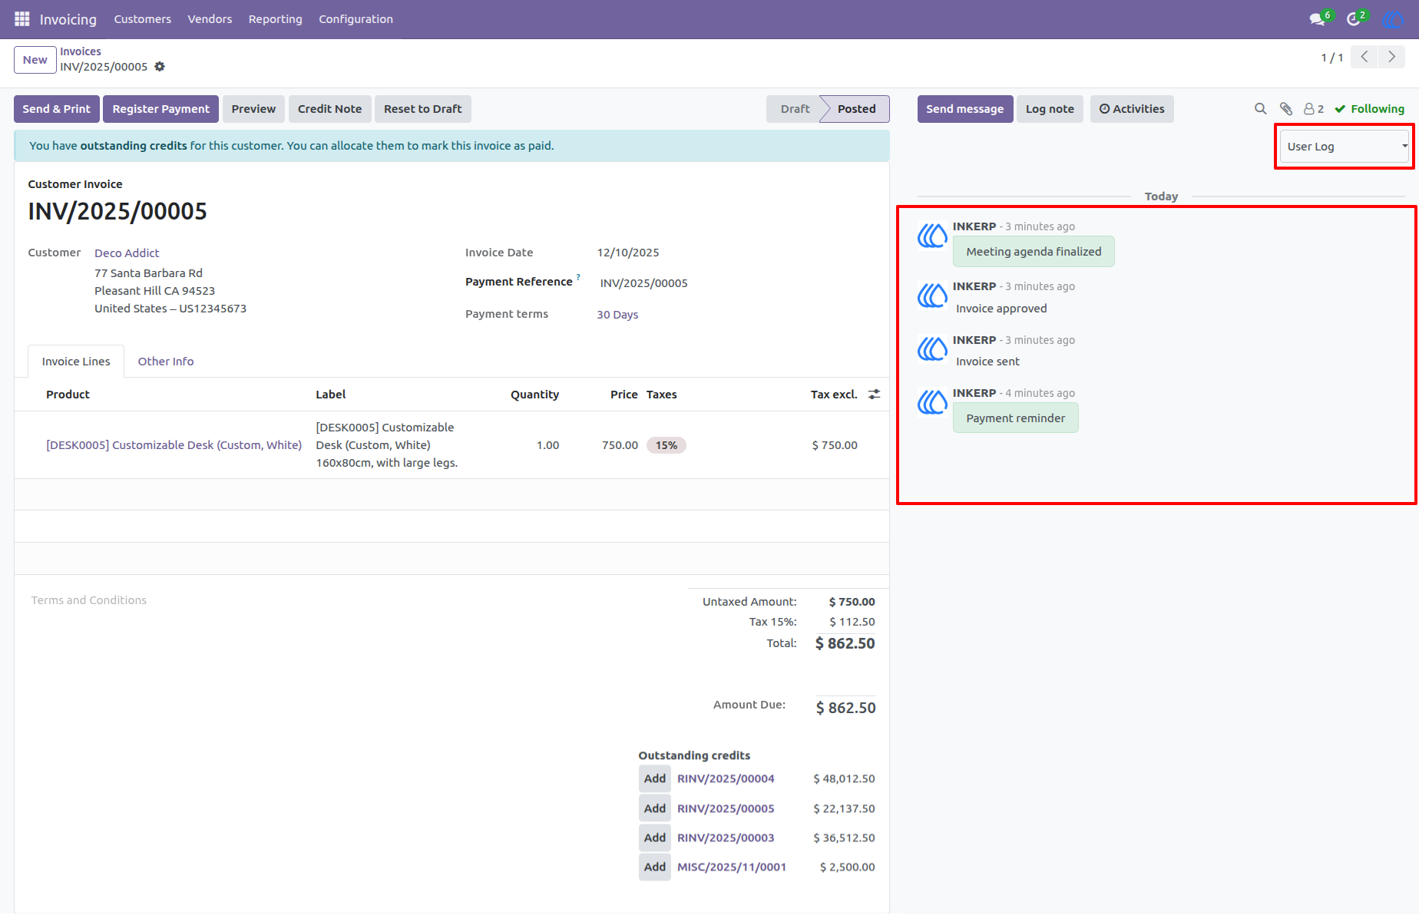Add credit RINV/2025/00004 to invoice
The width and height of the screenshot is (1419, 915).
pos(655,778)
